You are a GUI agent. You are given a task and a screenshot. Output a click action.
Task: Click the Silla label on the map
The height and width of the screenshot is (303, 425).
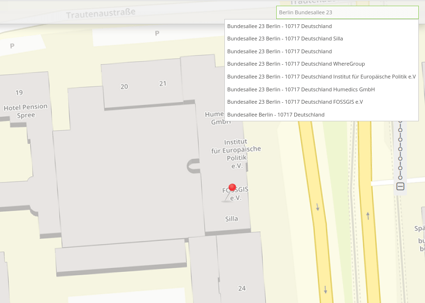click(x=232, y=219)
